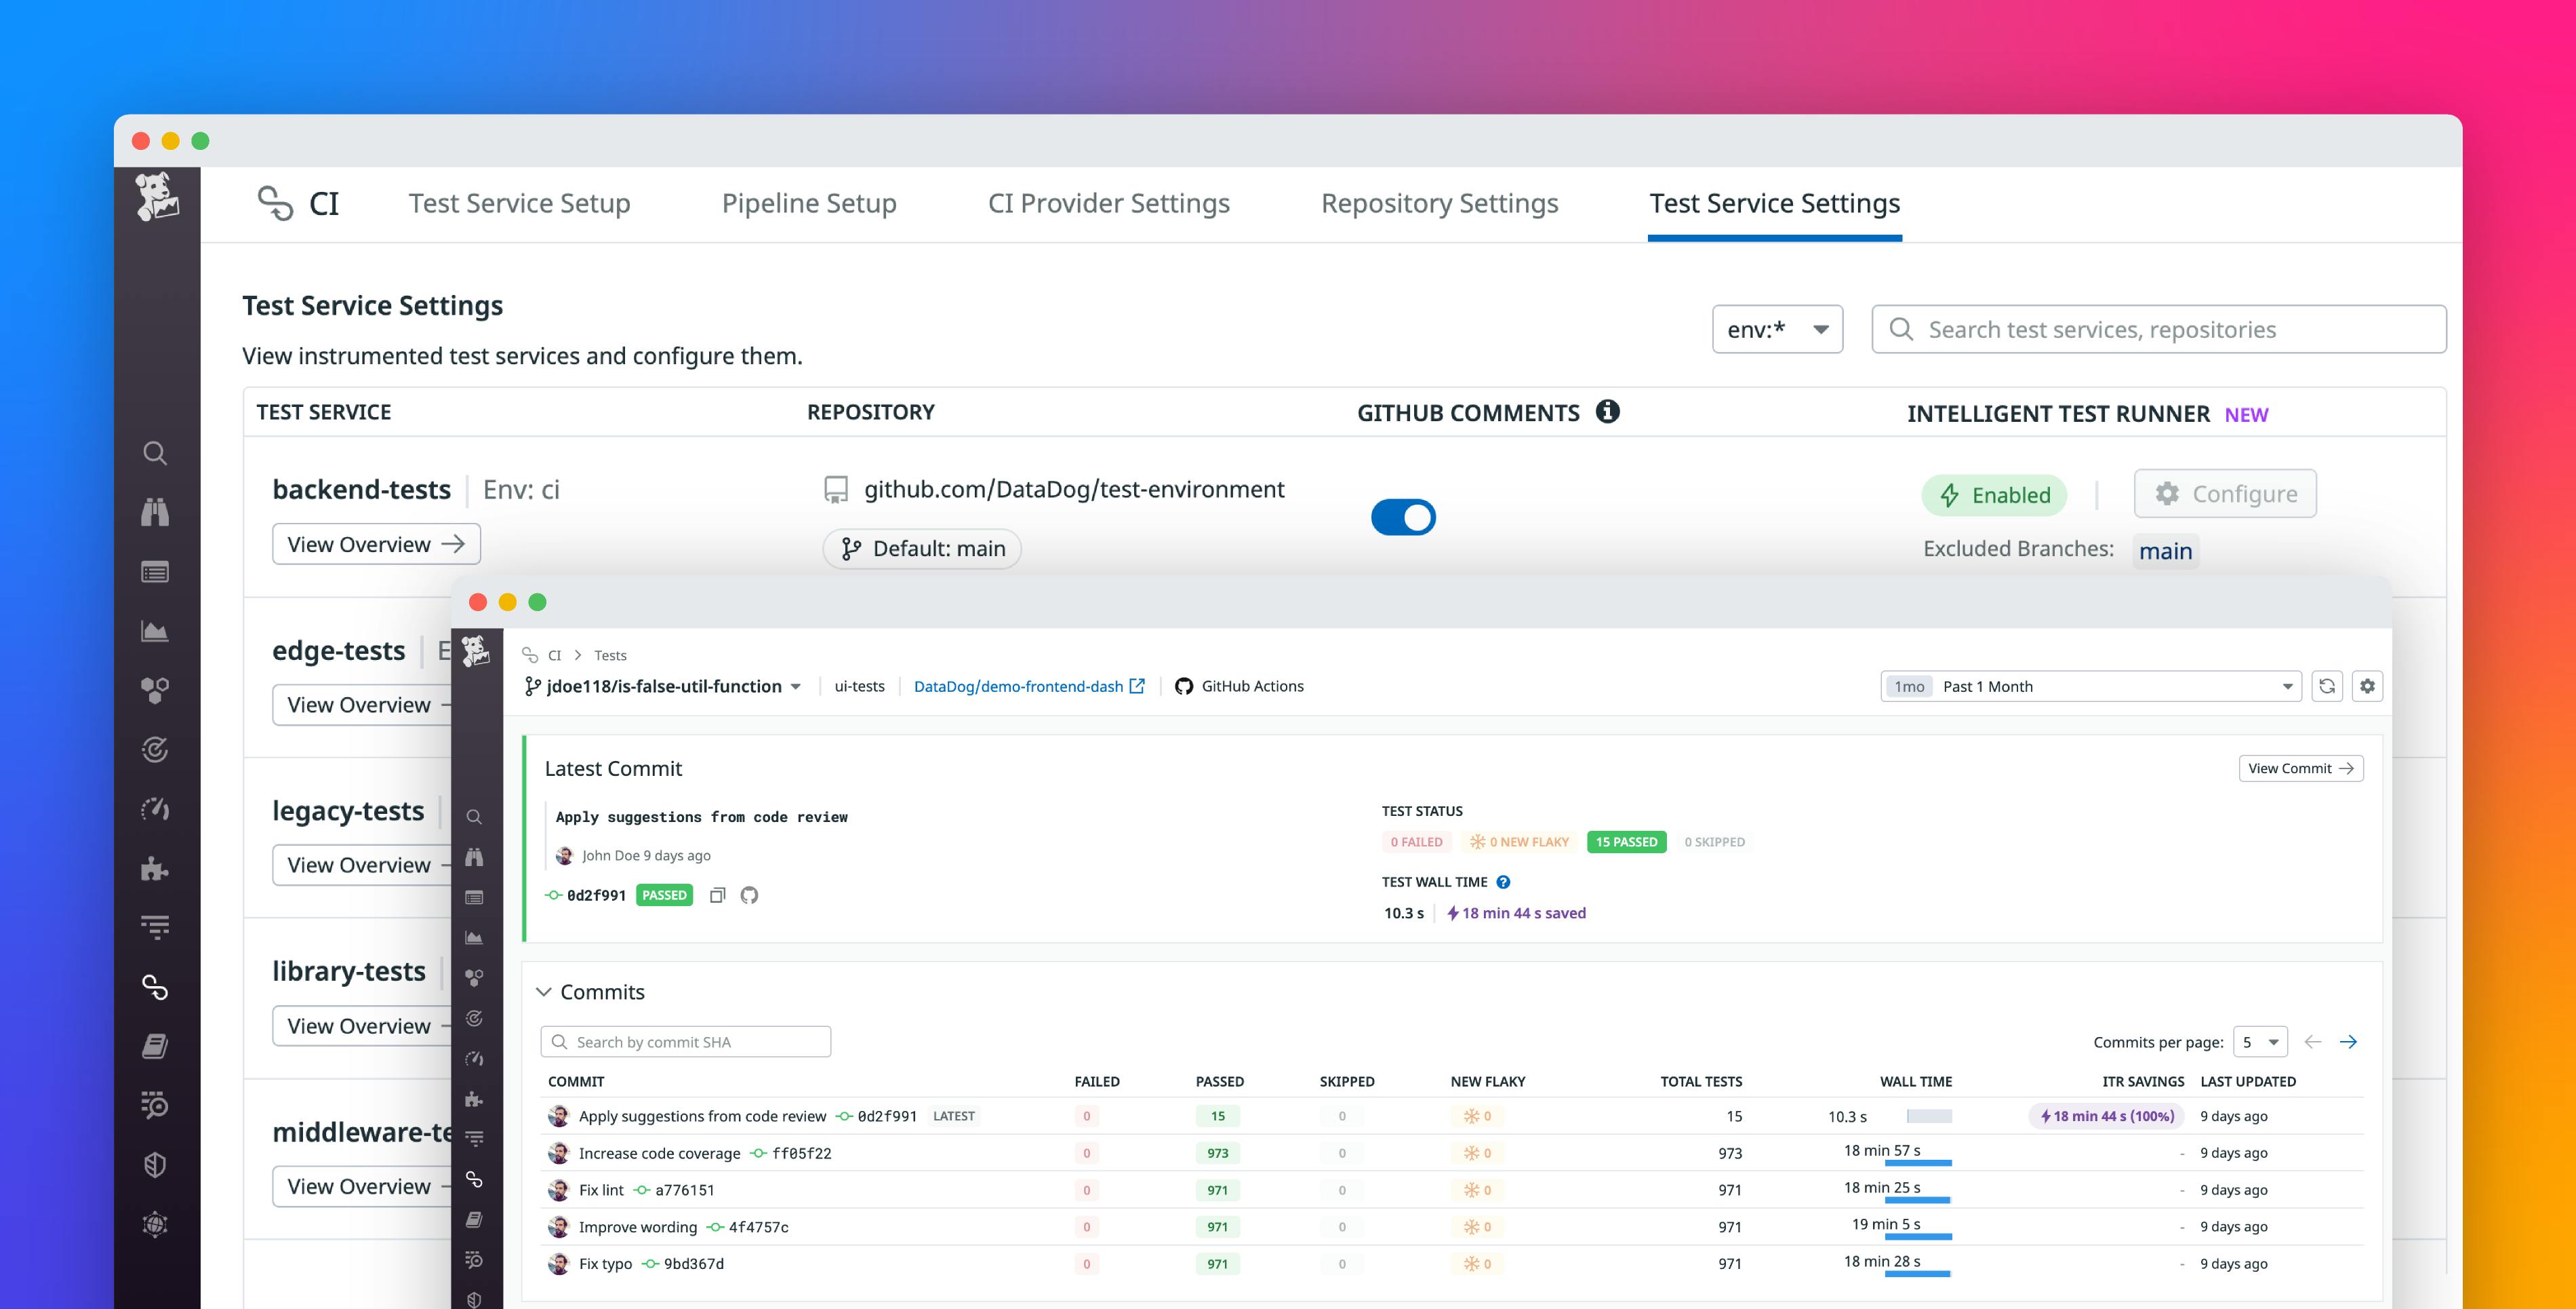
Task: Switch to the Pipeline Setup tab
Action: (x=810, y=203)
